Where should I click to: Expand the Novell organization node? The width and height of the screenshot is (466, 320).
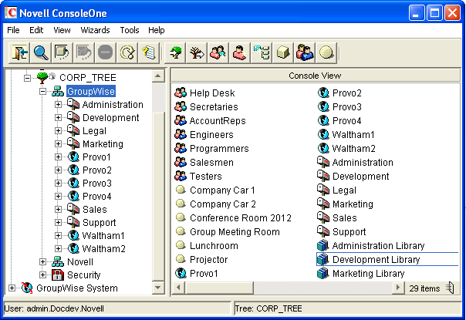[42, 261]
